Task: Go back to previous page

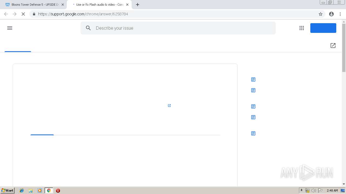Action: pos(6,14)
